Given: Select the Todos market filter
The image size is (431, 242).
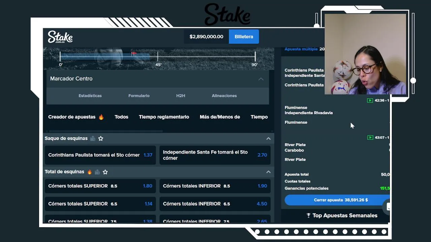Looking at the screenshot, I should tap(121, 117).
